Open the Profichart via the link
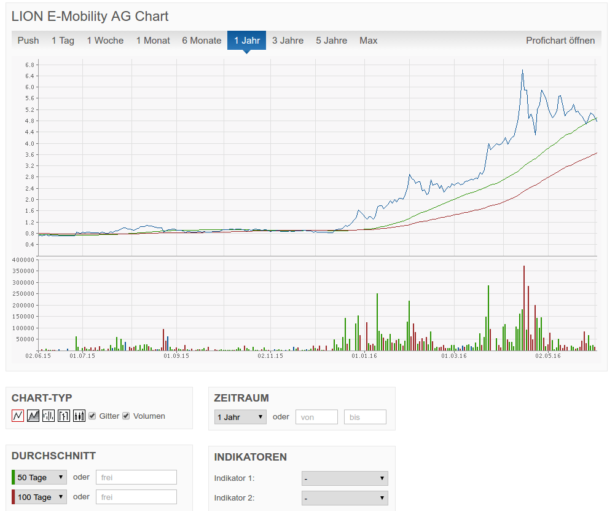This screenshot has width=615, height=511. (560, 40)
